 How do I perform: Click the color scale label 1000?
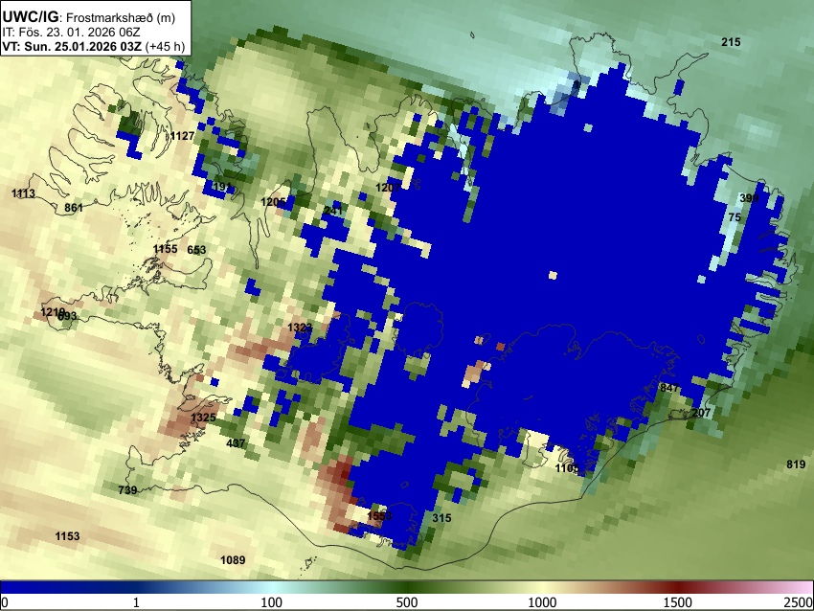pyautogui.click(x=542, y=602)
